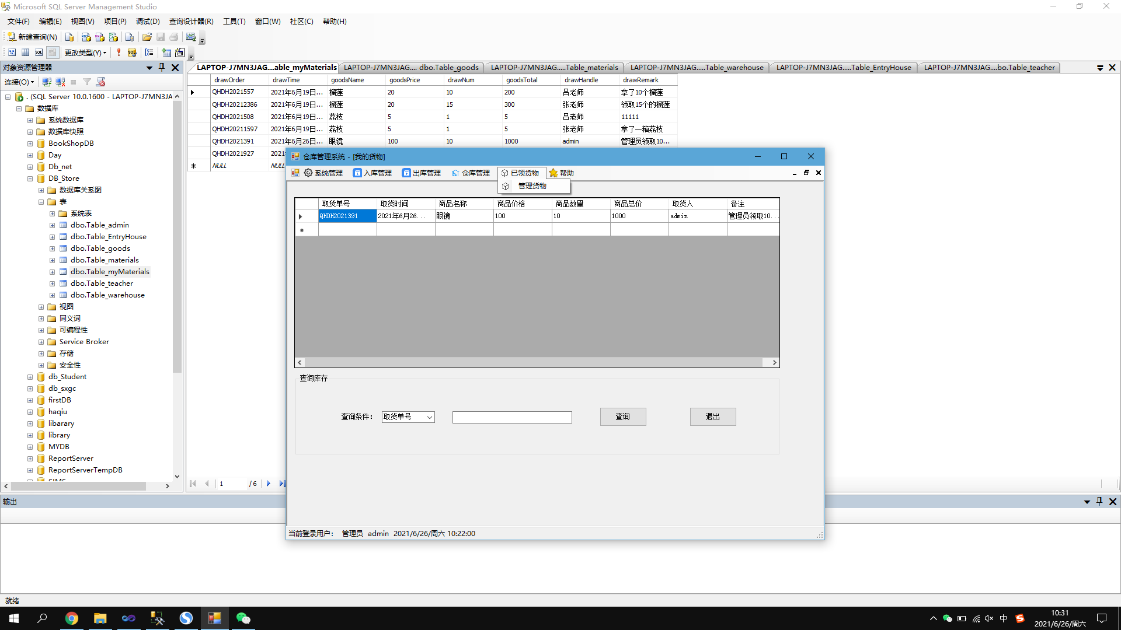This screenshot has height=630, width=1121.
Task: Click the 查询 button
Action: (x=622, y=416)
